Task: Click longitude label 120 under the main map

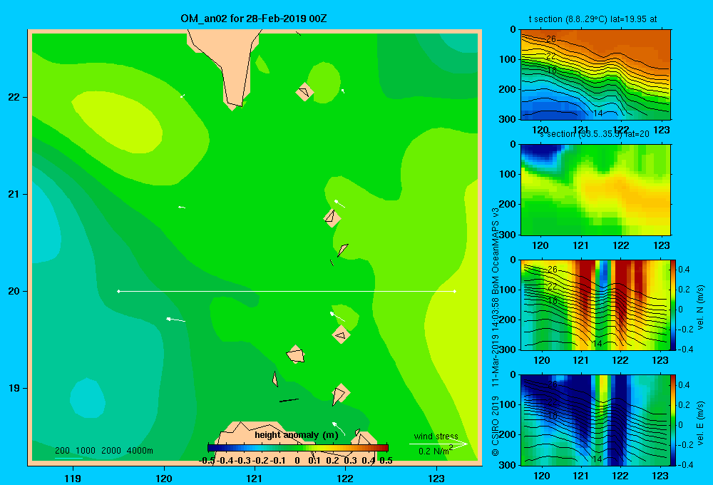Action: 164,478
